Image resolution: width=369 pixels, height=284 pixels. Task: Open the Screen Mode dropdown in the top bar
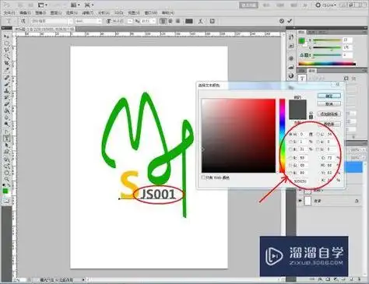(x=89, y=5)
